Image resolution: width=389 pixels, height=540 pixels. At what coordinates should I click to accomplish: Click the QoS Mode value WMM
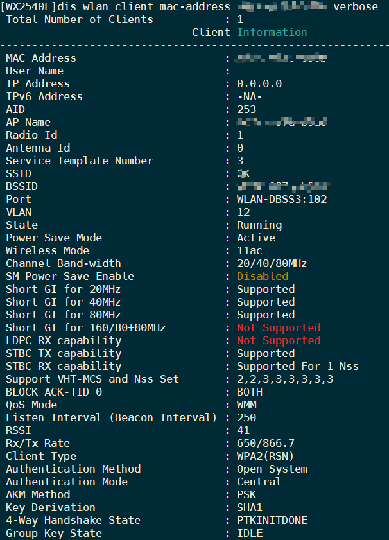[246, 405]
